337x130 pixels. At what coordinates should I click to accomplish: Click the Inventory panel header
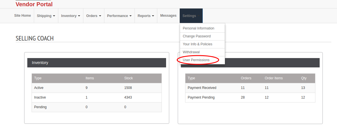pos(97,63)
